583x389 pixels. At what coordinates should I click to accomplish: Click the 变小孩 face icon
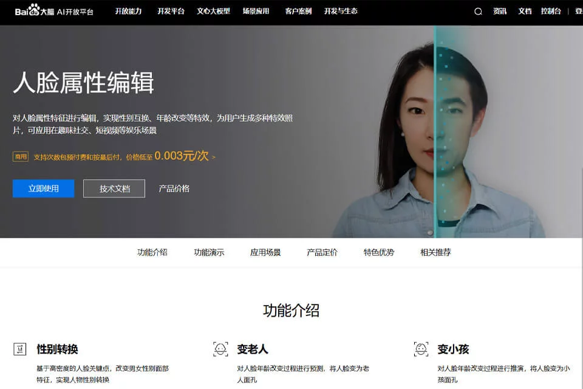(421, 349)
